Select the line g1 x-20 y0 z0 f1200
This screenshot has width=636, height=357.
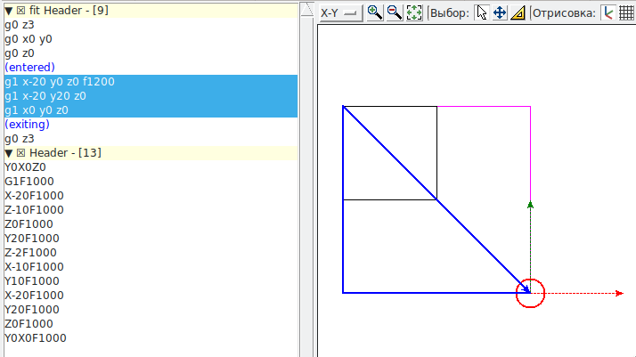pos(151,82)
